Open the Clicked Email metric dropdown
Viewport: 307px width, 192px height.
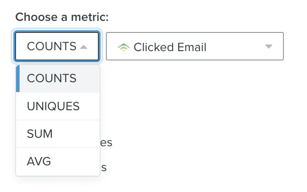click(194, 46)
